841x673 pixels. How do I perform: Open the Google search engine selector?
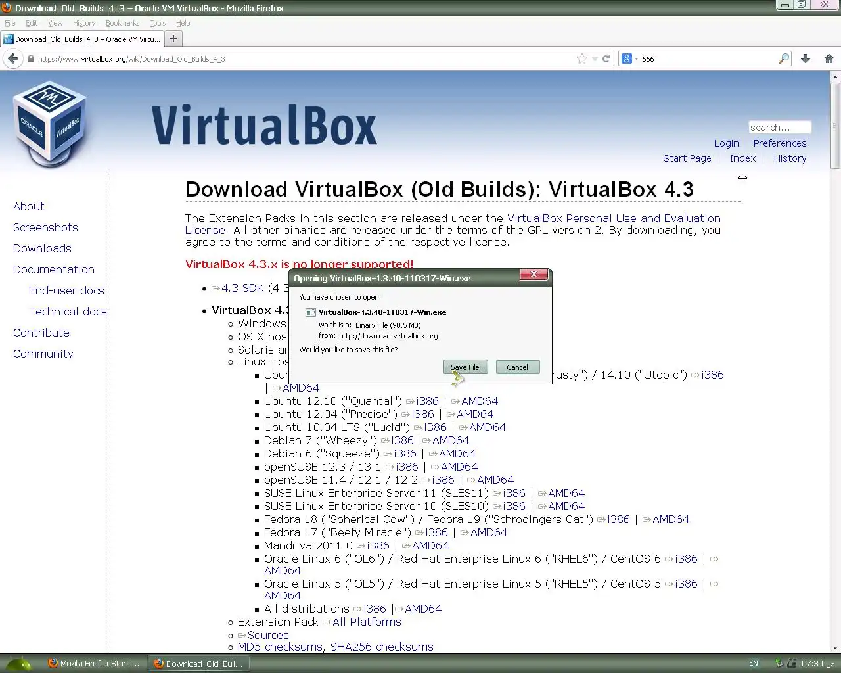[629, 58]
